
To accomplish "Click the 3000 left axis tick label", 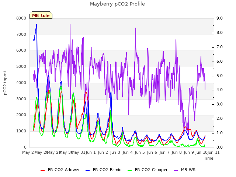I will [21, 99].
